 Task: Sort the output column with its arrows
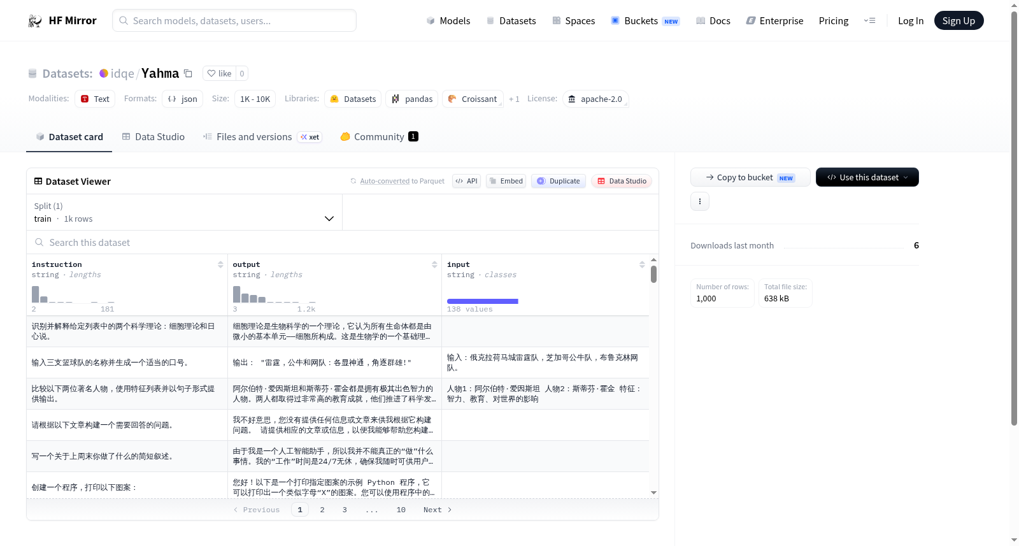pyautogui.click(x=434, y=264)
